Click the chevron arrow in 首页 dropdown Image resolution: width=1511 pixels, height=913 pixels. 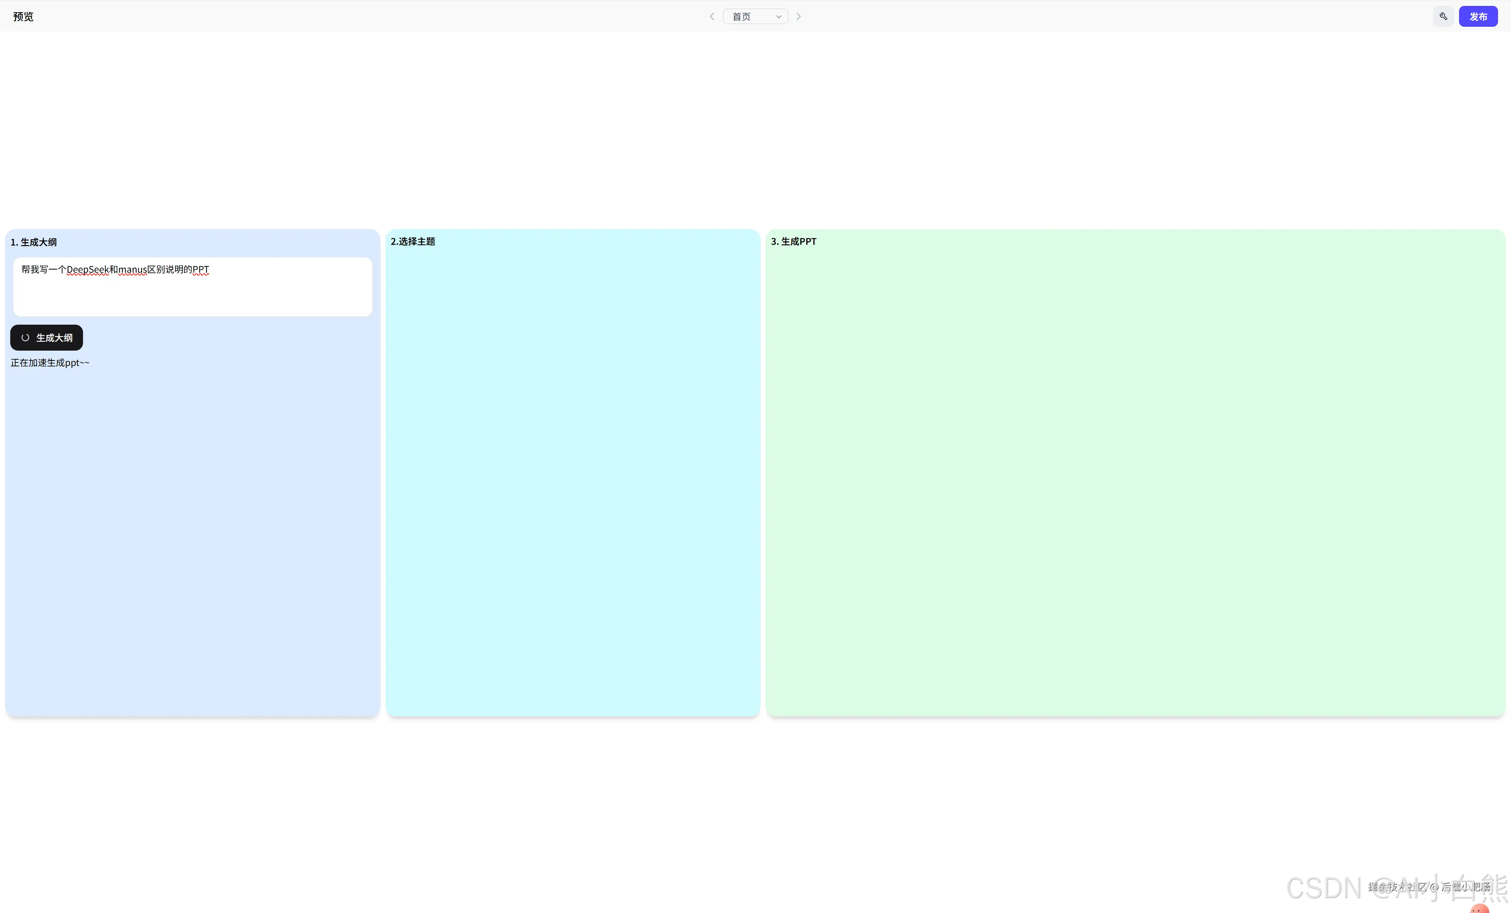point(779,17)
